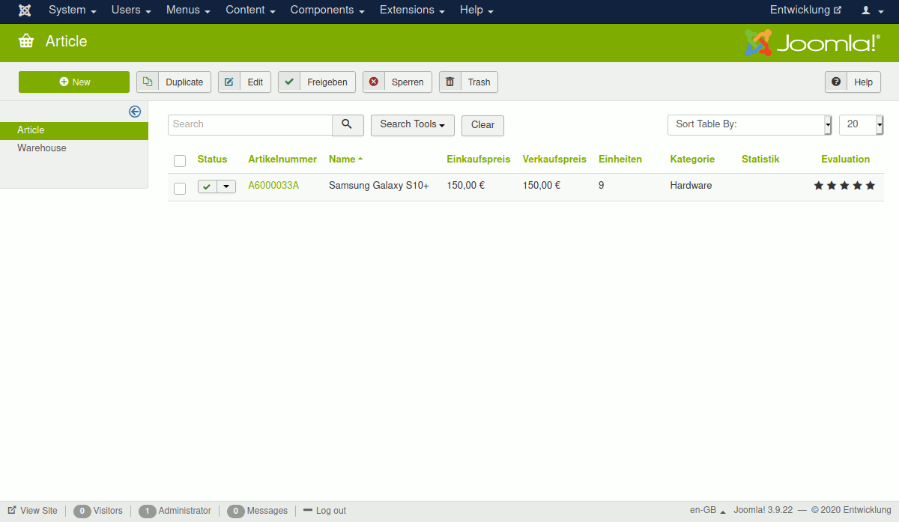Viewport: 899px width, 522px height.
Task: Click the Name sort ascending arrow
Action: tap(360, 159)
